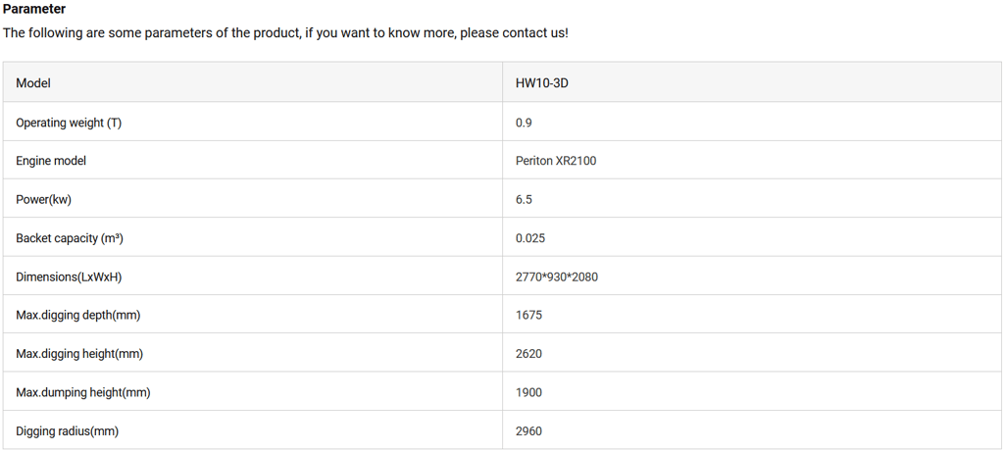Click the Engine model label
The height and width of the screenshot is (452, 1004).
[x=51, y=161]
